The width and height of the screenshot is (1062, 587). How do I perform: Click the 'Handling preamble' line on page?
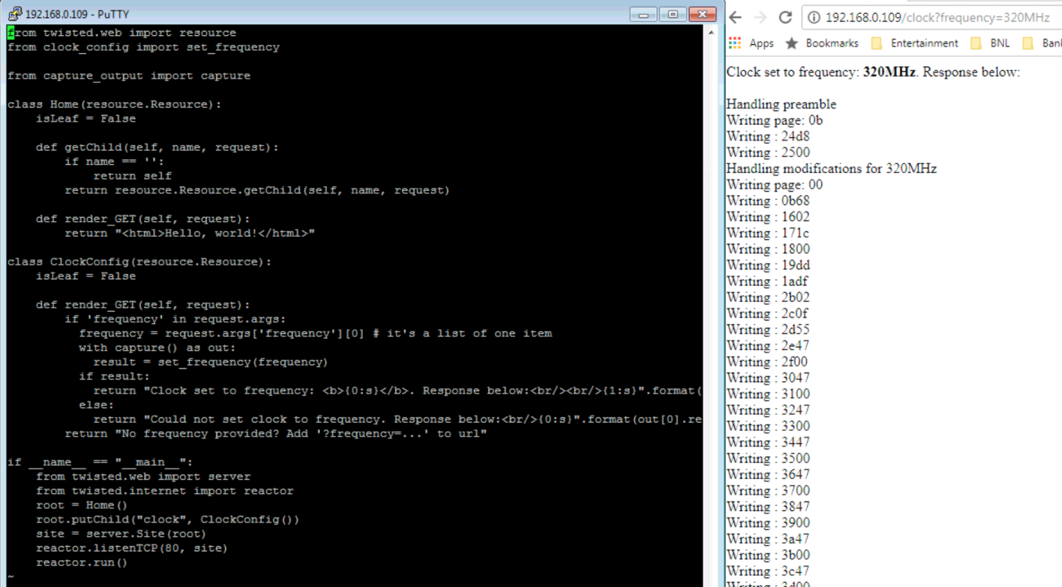point(781,104)
